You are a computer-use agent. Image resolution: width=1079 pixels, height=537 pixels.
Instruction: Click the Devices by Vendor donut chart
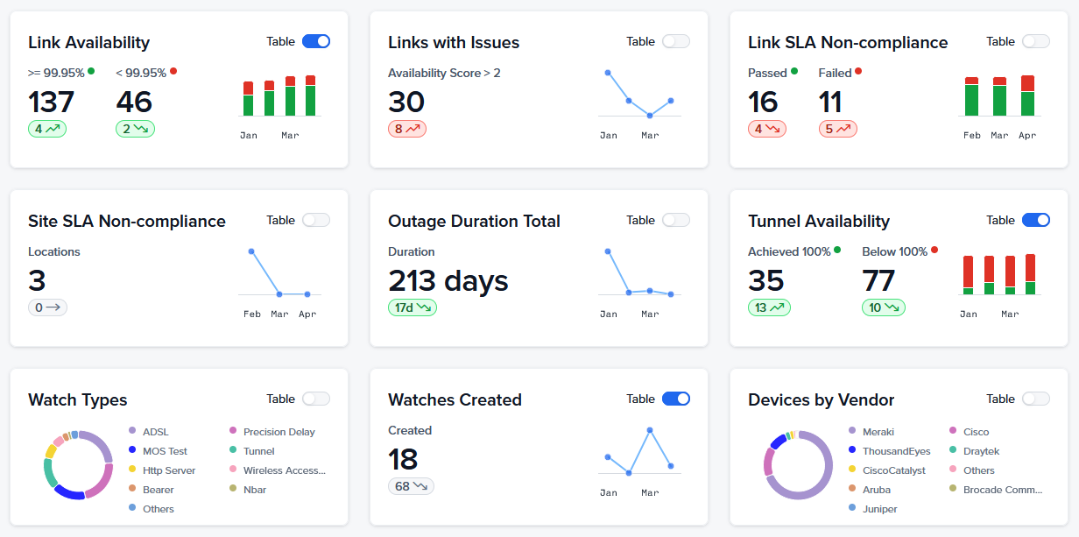pos(799,465)
